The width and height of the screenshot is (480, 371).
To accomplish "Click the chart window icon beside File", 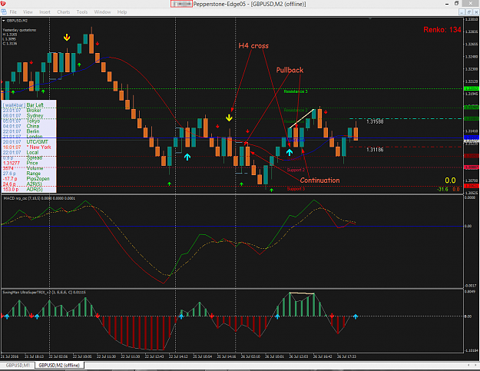I will 4,12.
